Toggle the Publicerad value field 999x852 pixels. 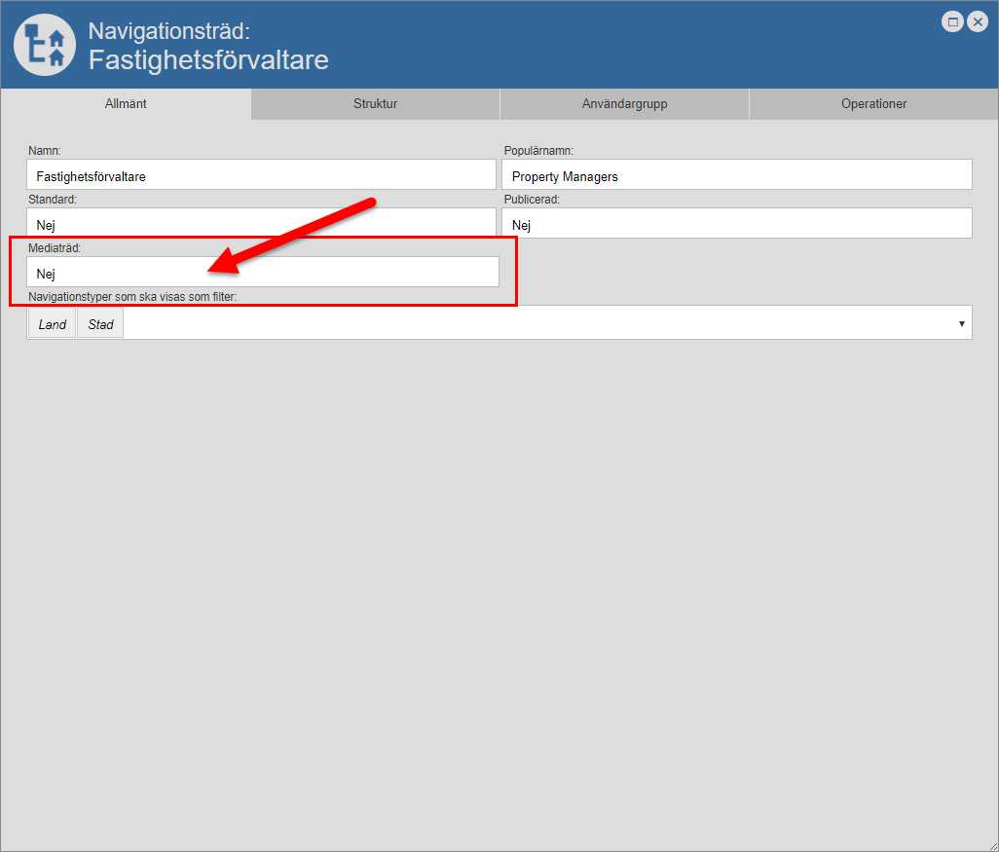pyautogui.click(x=737, y=225)
